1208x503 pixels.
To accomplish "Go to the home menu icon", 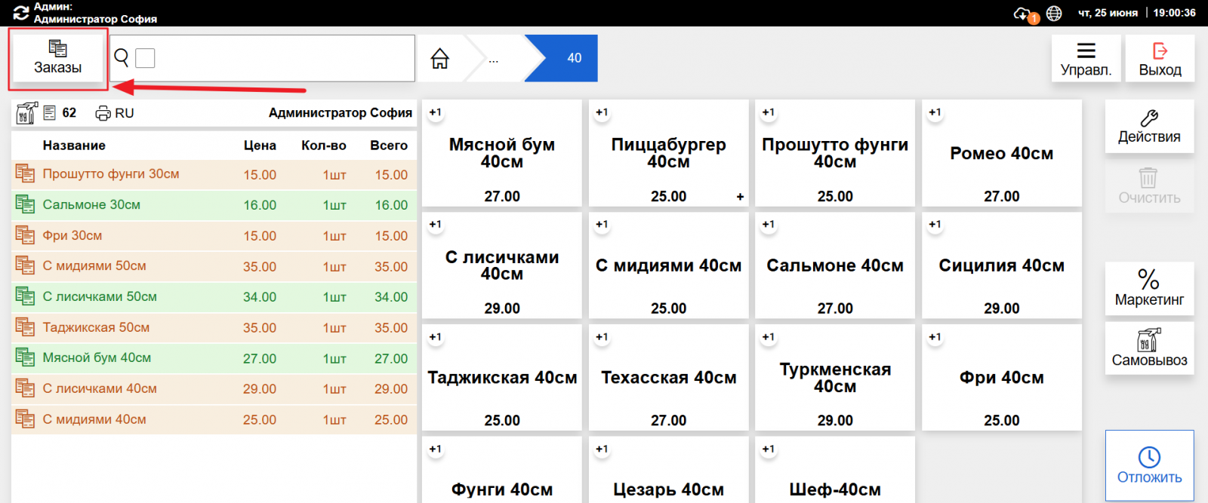I will 440,58.
